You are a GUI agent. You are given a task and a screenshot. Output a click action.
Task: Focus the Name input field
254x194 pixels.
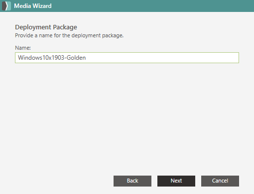click(x=127, y=58)
